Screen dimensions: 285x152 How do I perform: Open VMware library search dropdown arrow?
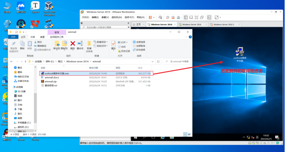coord(128,27)
